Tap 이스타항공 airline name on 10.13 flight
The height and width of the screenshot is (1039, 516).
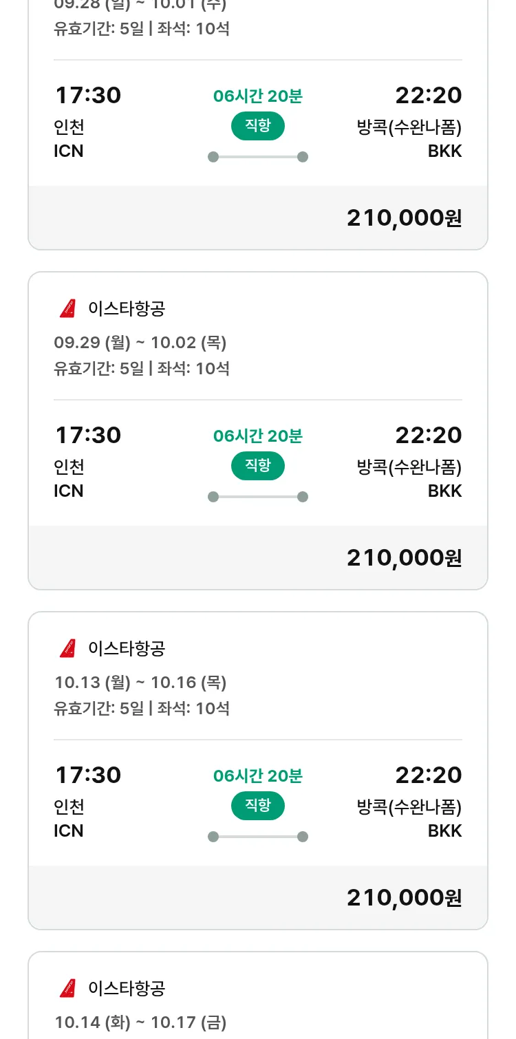tap(127, 649)
